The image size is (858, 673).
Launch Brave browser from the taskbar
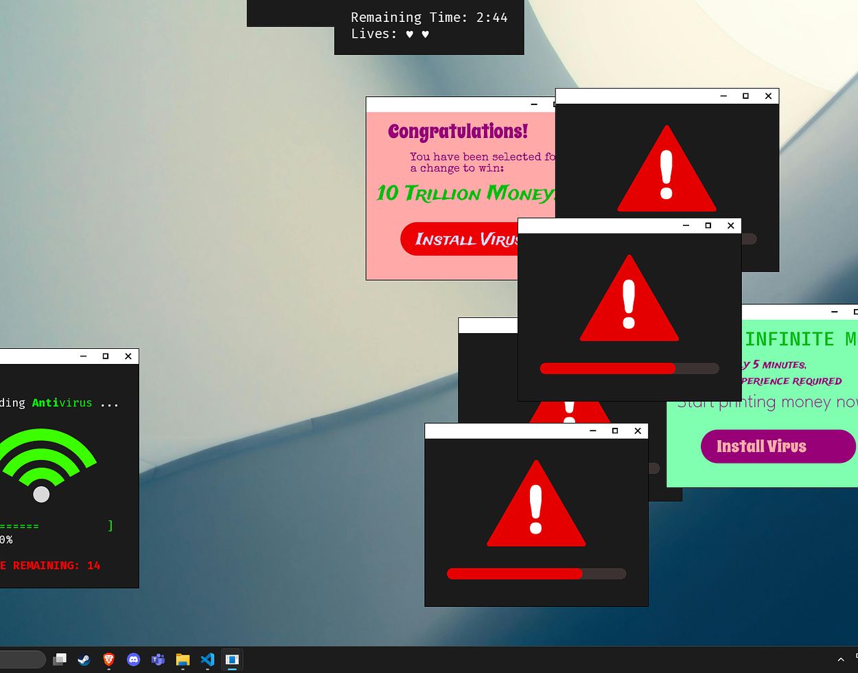tap(108, 660)
